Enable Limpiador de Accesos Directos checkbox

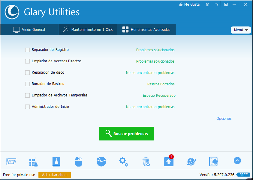pos(27,61)
